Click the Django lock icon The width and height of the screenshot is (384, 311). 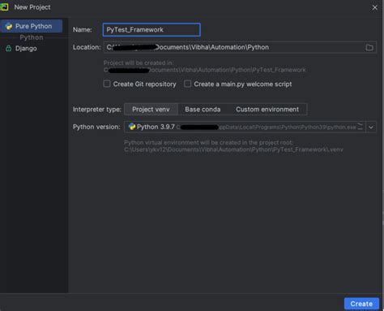pos(9,49)
